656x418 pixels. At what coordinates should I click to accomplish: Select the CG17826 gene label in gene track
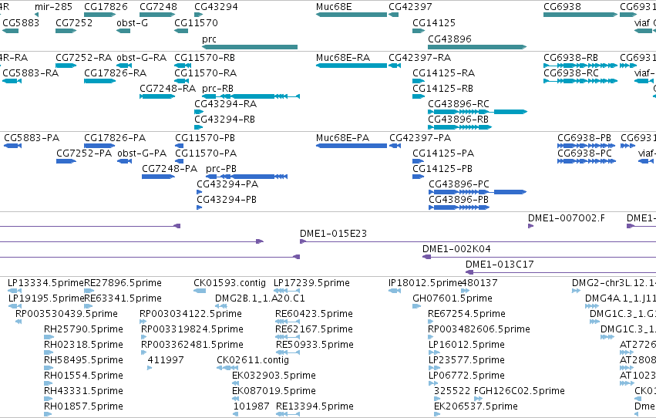(106, 7)
